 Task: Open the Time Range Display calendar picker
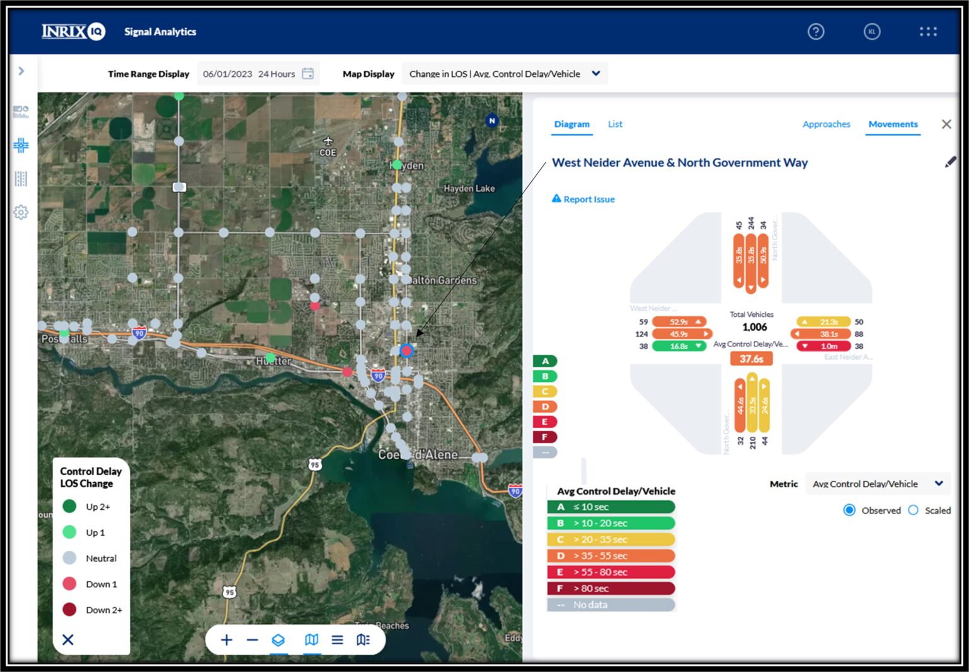307,73
